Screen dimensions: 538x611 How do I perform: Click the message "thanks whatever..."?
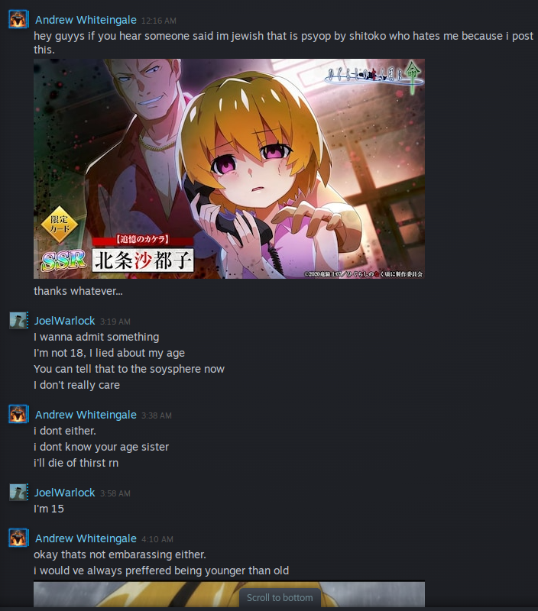78,291
